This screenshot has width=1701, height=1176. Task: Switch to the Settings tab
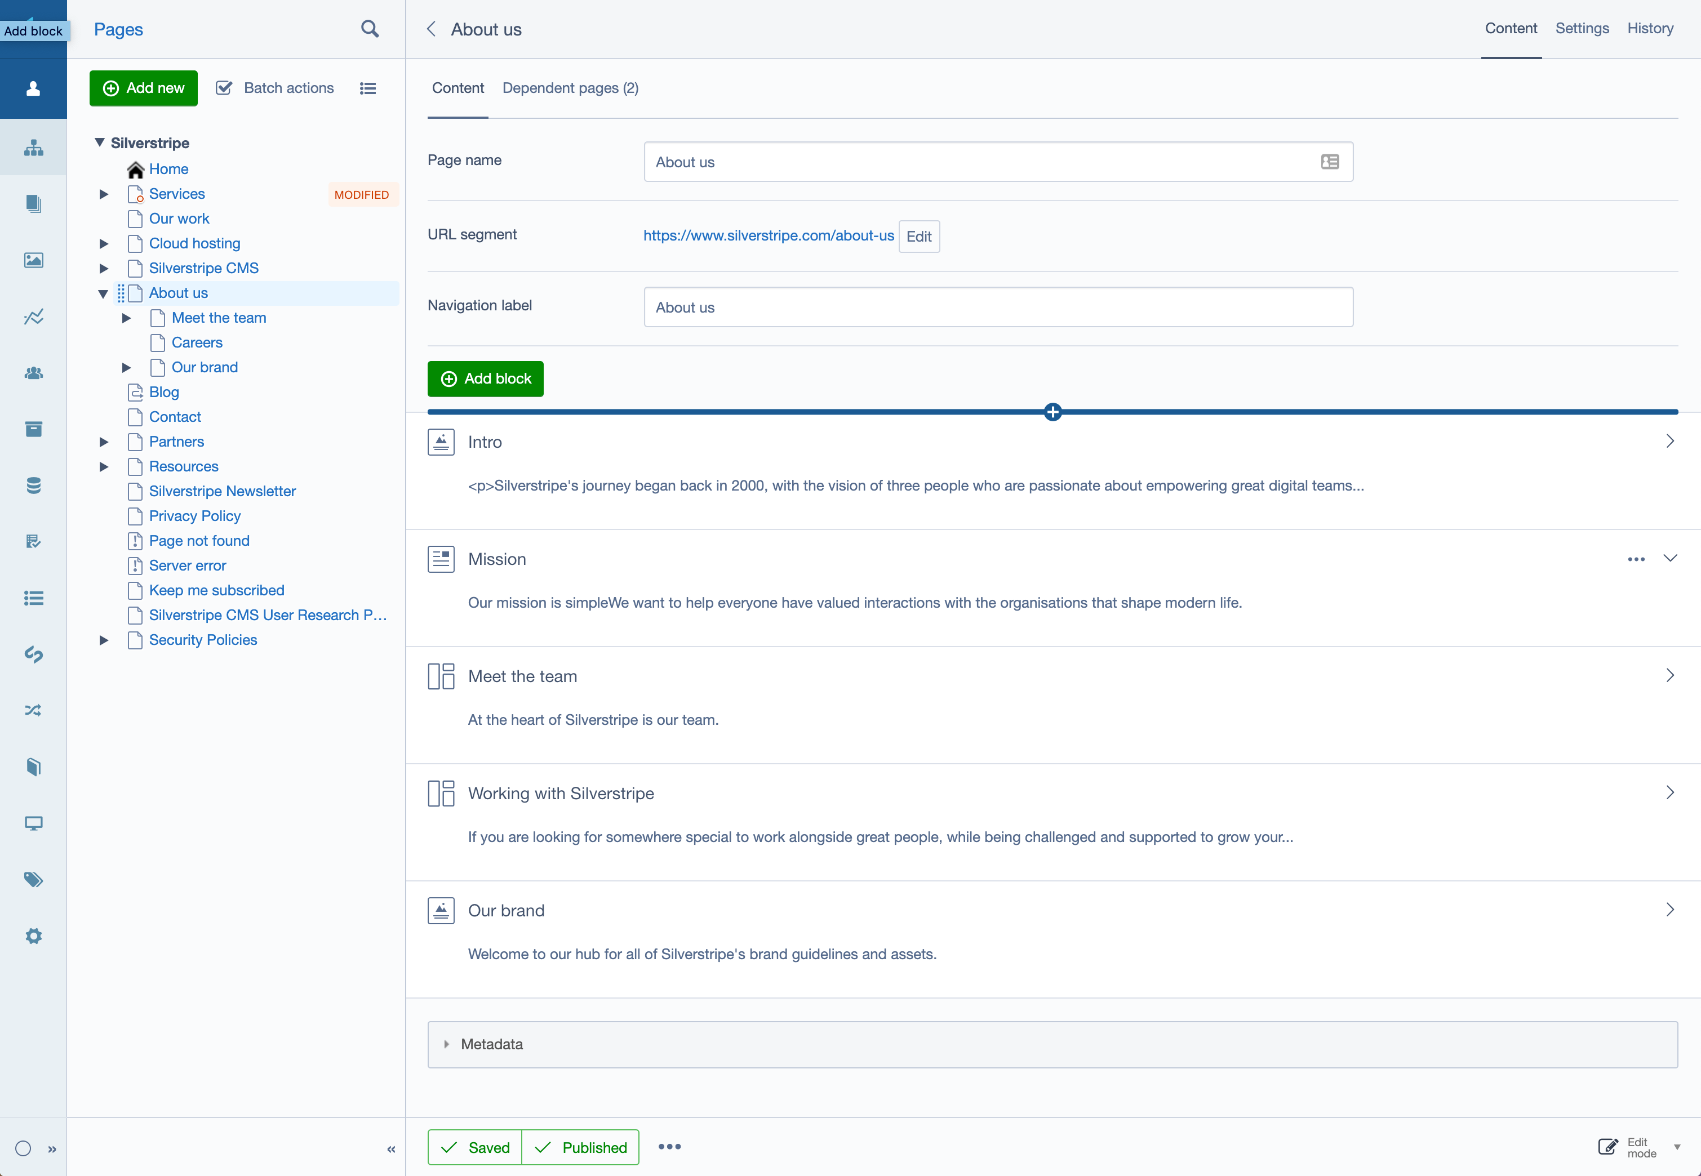click(x=1582, y=28)
